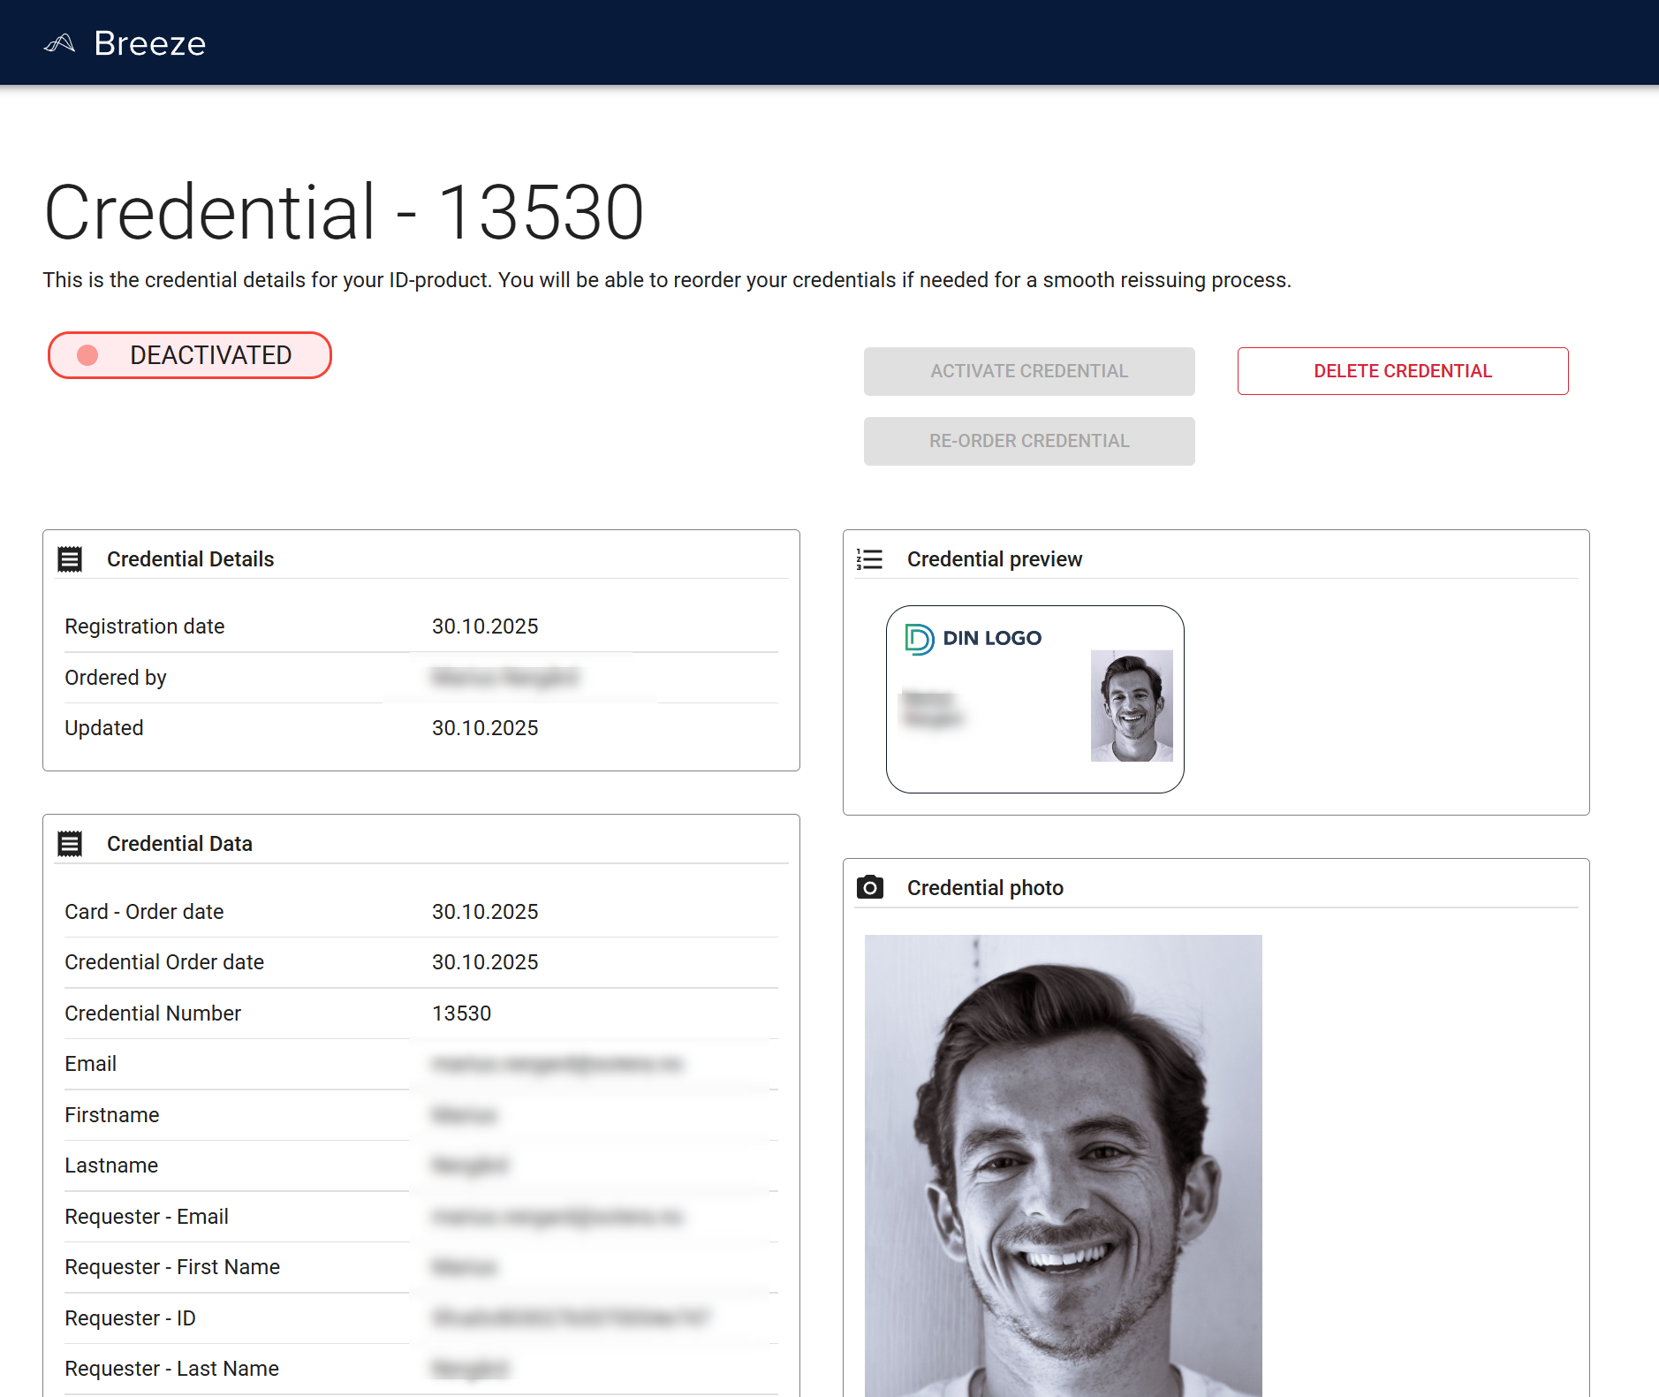
Task: Click the Activate Credential button
Action: (x=1028, y=371)
